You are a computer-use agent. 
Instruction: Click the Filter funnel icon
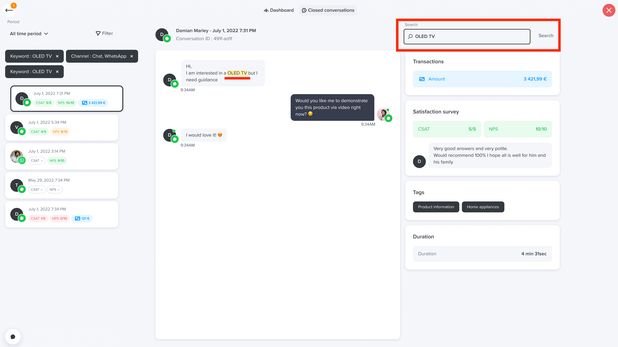[x=98, y=33]
